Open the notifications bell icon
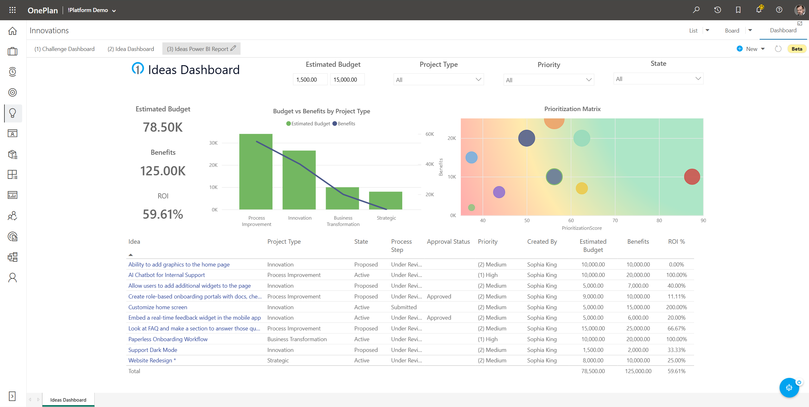The height and width of the screenshot is (407, 809). (x=759, y=9)
